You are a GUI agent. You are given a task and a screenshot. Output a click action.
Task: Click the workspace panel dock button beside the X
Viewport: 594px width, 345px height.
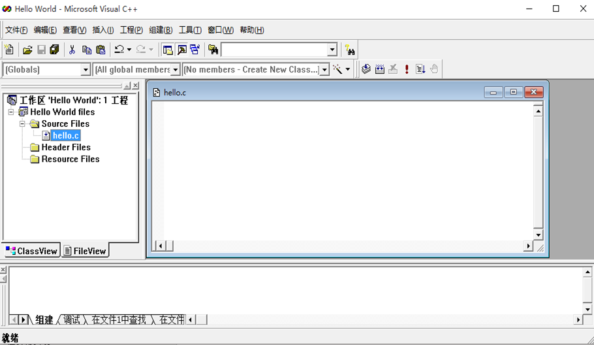(x=127, y=86)
